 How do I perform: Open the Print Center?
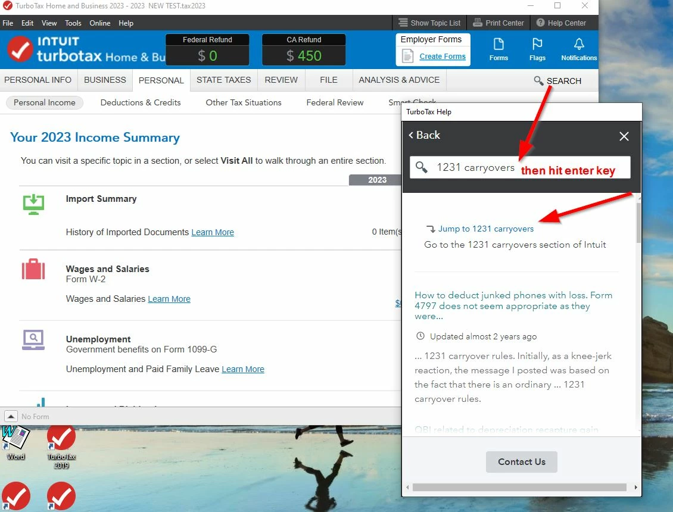[498, 23]
